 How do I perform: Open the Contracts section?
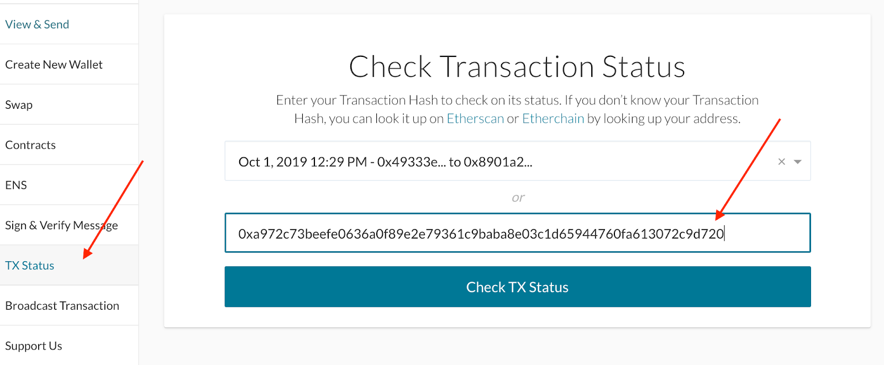(x=30, y=145)
